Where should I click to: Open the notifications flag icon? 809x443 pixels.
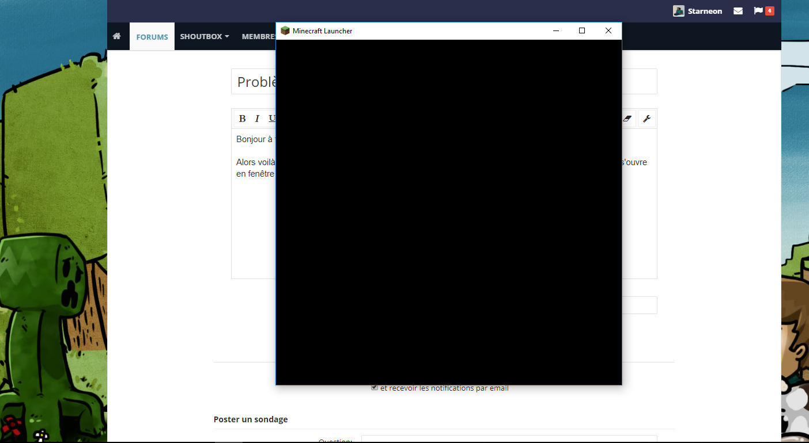[758, 11]
